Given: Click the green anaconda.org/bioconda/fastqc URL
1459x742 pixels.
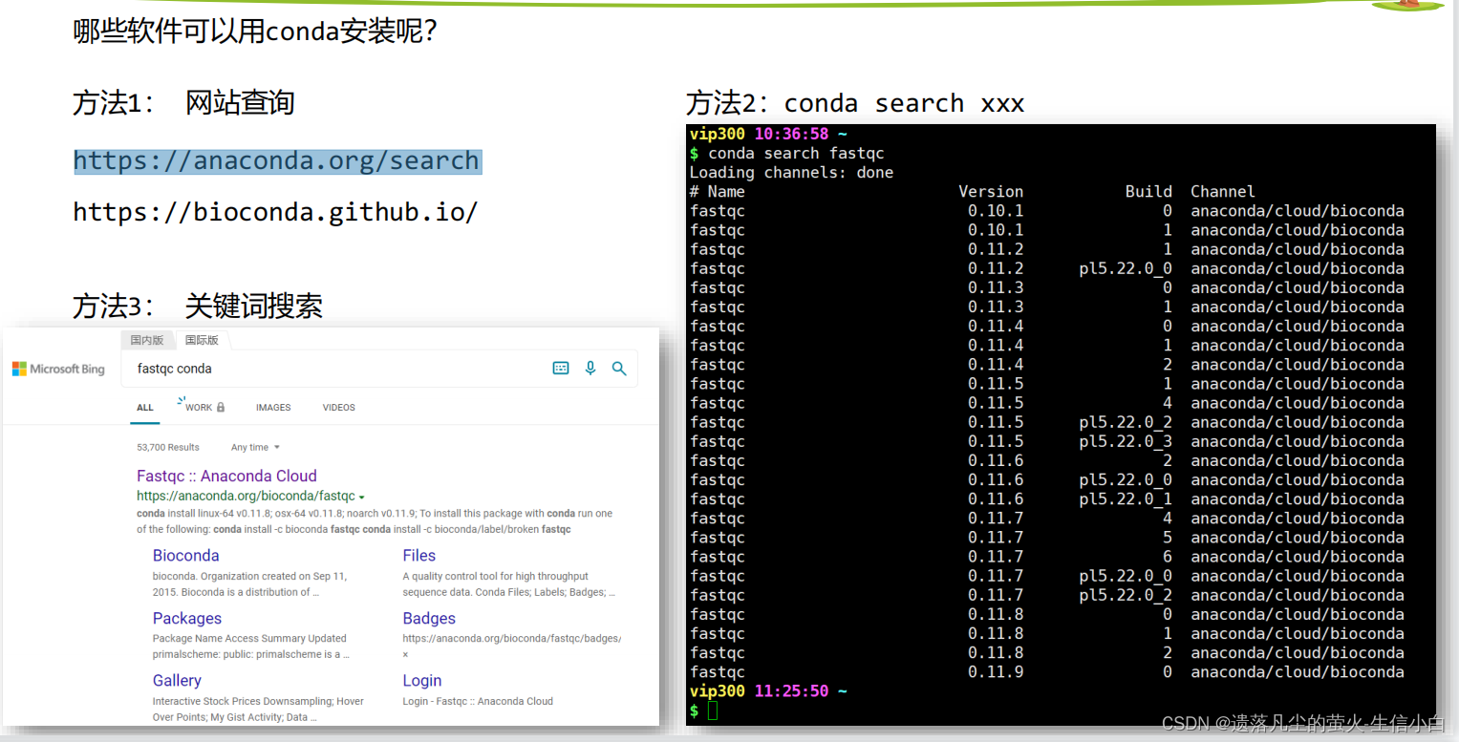Looking at the screenshot, I should pos(246,497).
